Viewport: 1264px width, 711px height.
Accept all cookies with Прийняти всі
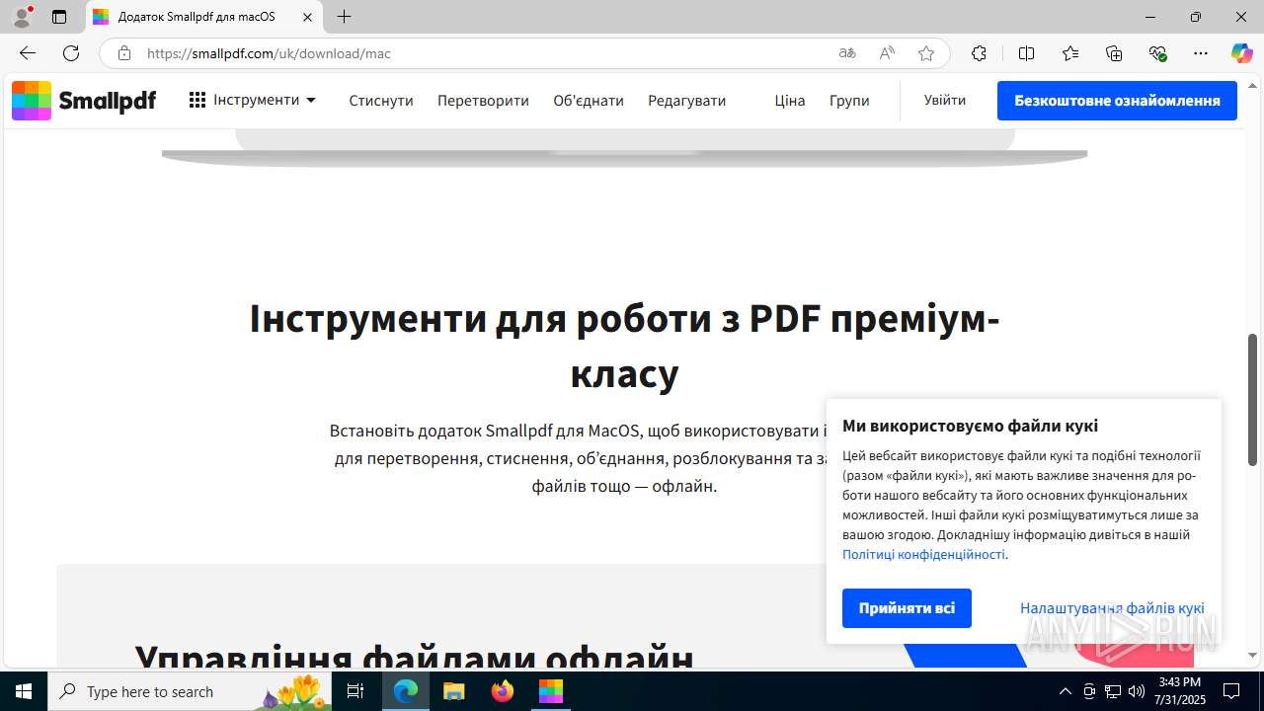pyautogui.click(x=907, y=608)
